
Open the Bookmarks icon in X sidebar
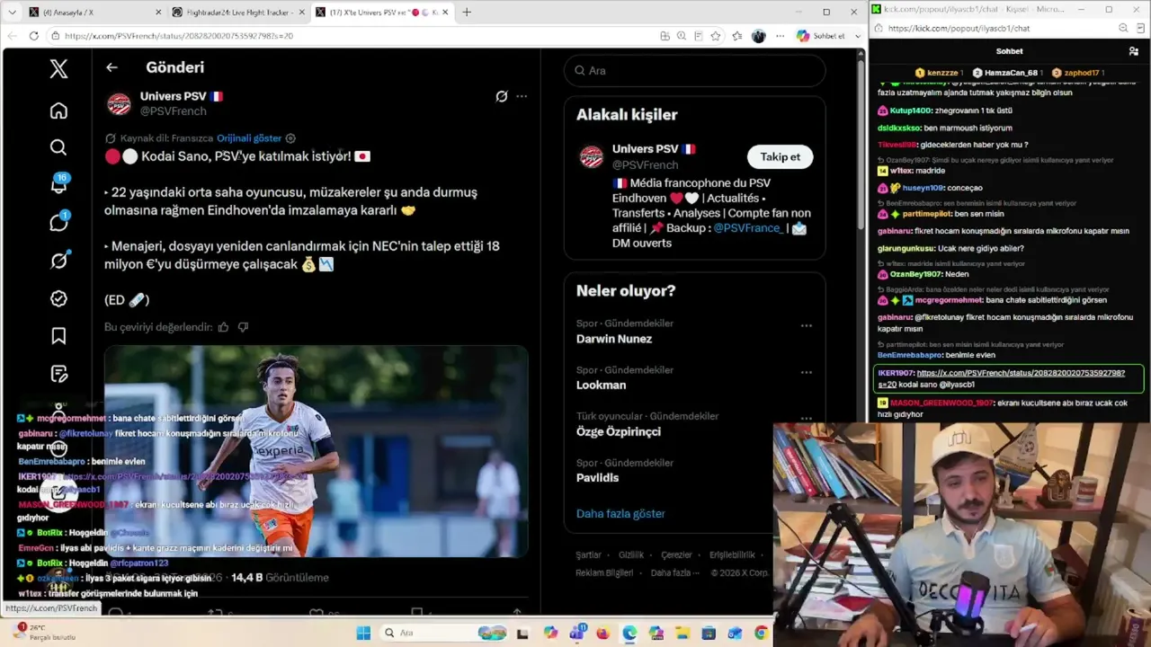point(58,336)
